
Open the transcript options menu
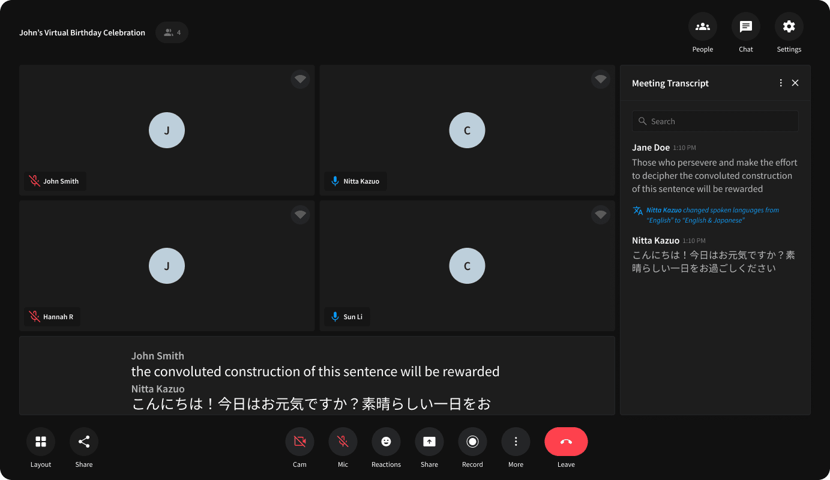pos(781,82)
